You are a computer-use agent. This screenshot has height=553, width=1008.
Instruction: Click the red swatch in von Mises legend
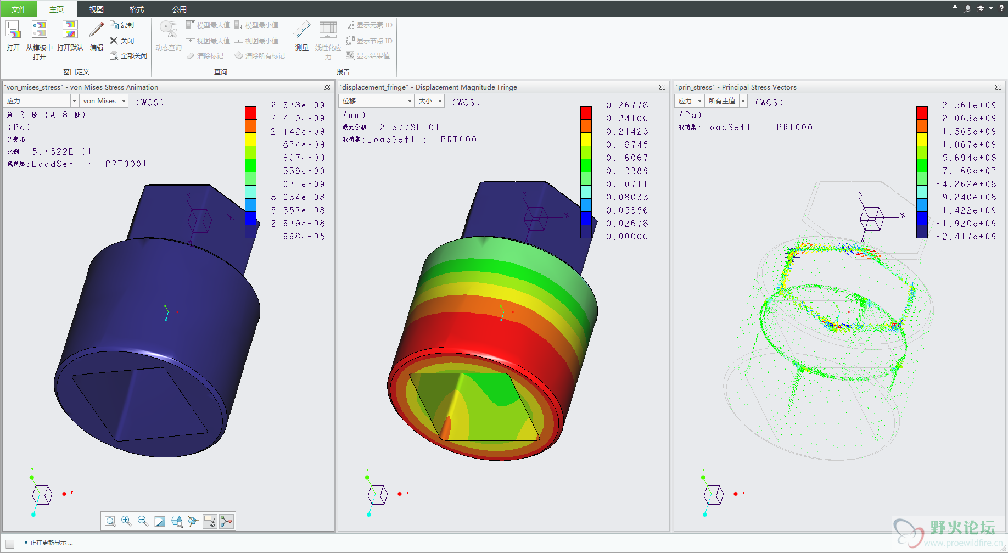click(x=250, y=113)
